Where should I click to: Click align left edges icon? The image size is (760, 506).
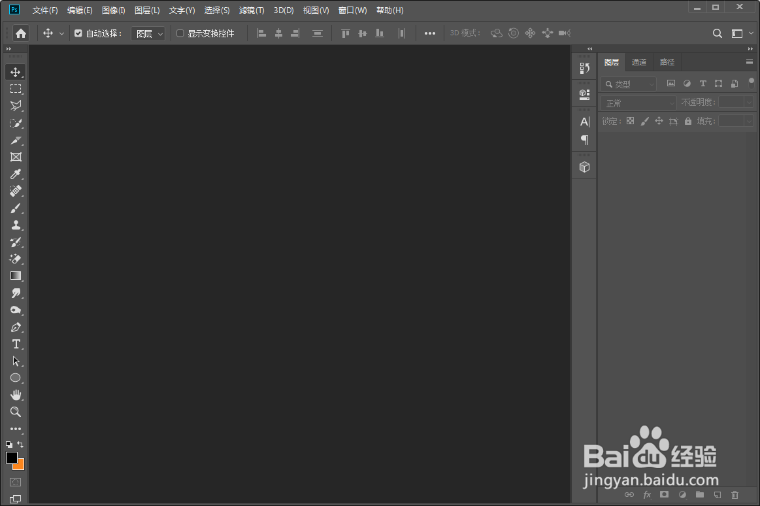point(262,33)
